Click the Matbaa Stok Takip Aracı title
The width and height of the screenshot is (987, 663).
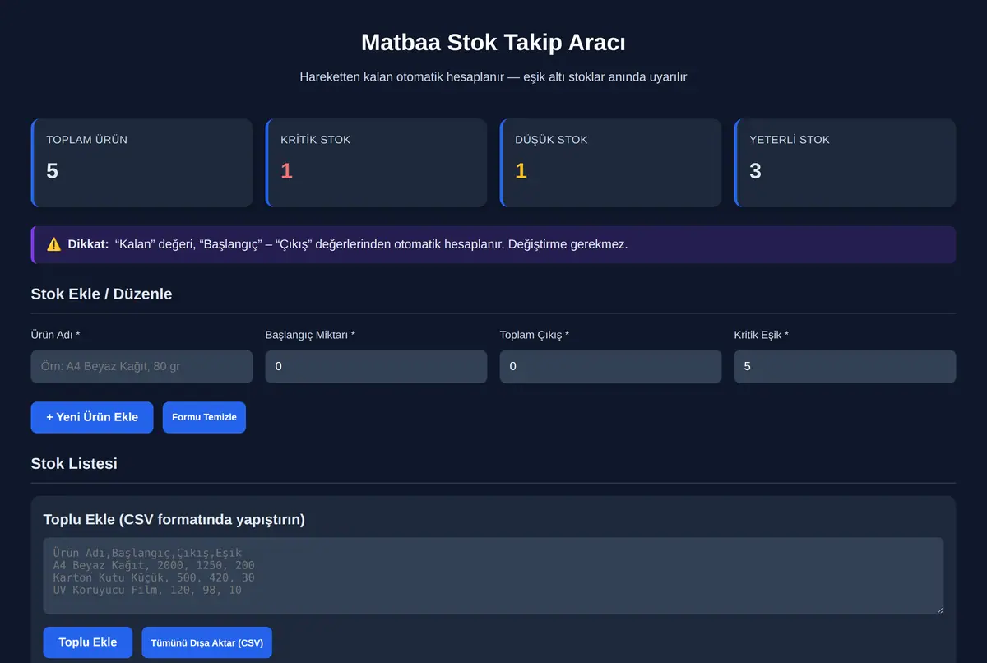coord(493,43)
